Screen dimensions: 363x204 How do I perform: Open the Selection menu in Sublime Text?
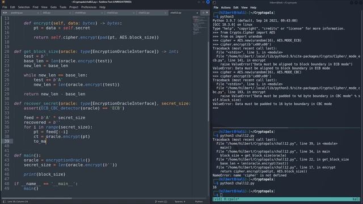(24, 7)
